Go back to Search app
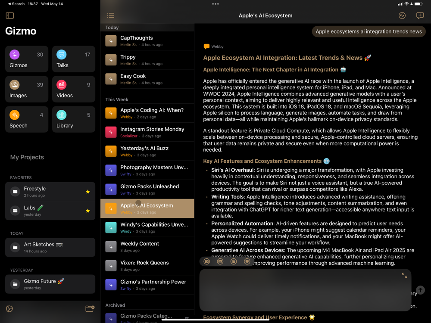Viewport: 431px width, 323px height. [x=16, y=4]
